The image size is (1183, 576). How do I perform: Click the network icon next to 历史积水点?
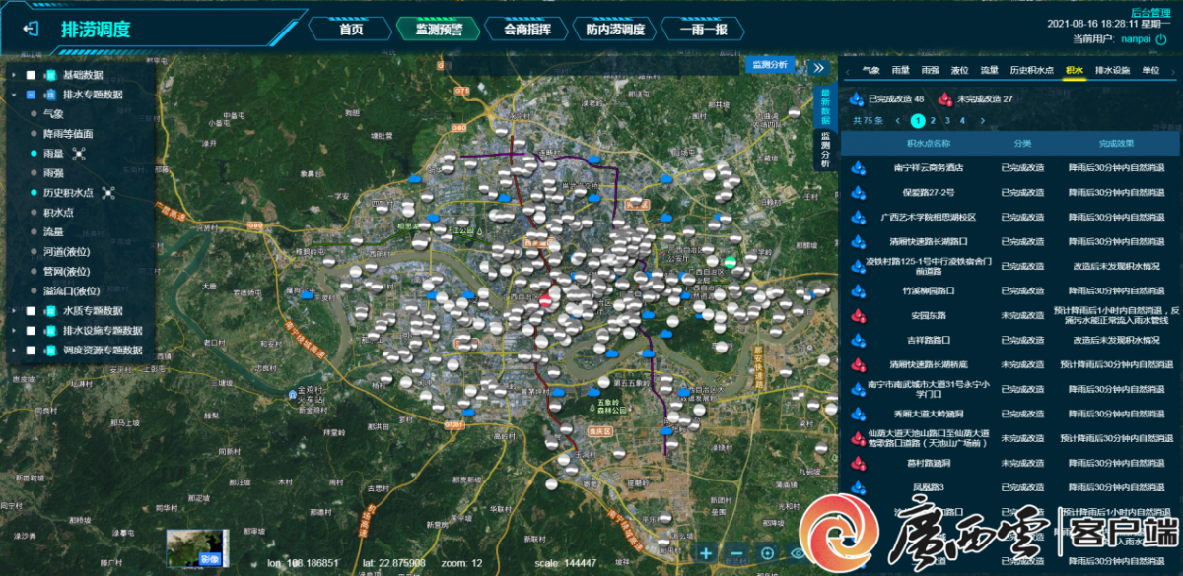[108, 193]
